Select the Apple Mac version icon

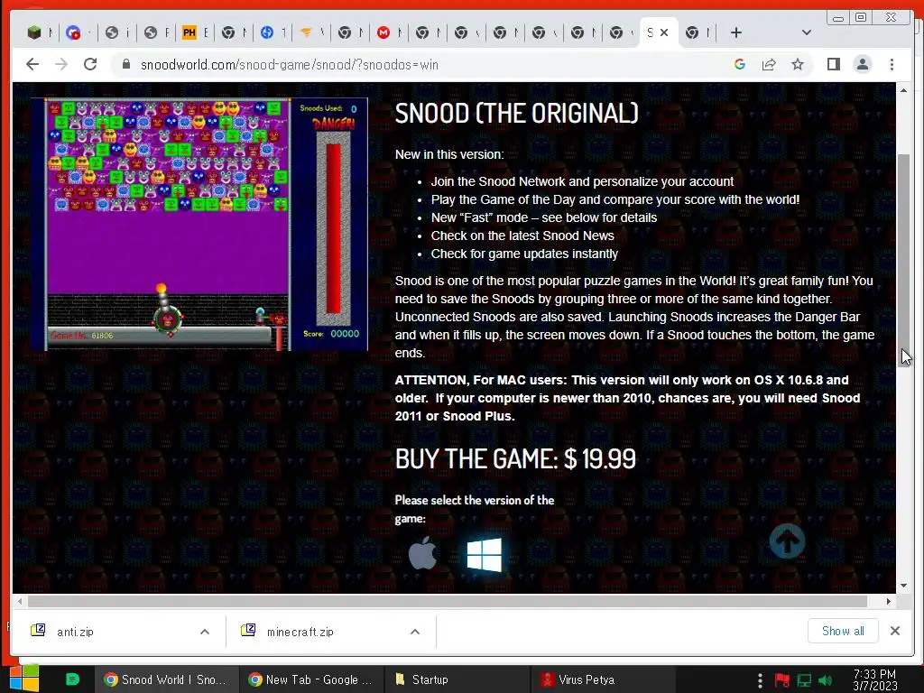tap(422, 553)
